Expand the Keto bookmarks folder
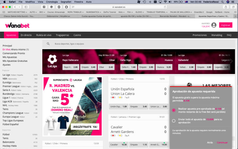The height and width of the screenshot is (149, 238). 122,12
